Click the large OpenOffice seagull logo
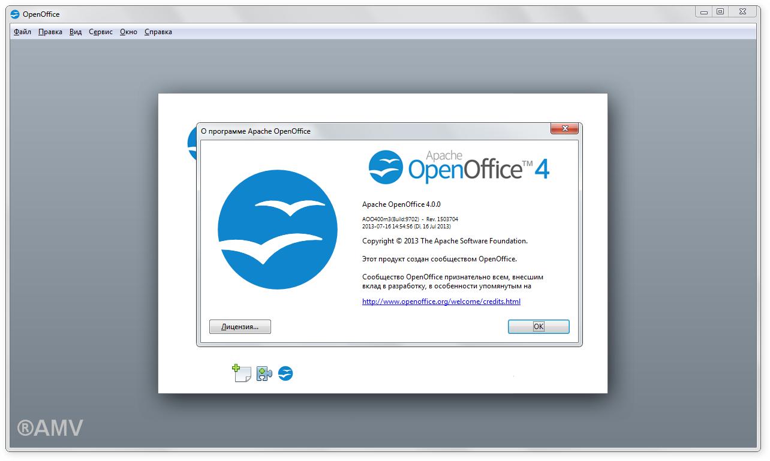The width and height of the screenshot is (770, 461). (278, 230)
